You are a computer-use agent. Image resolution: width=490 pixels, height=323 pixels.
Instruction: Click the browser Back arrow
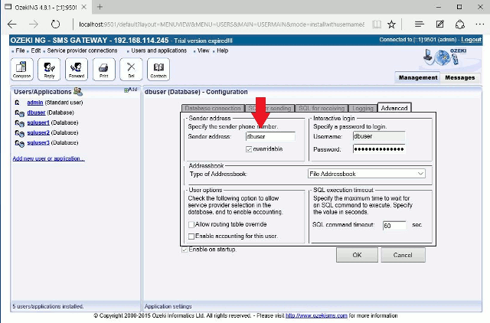point(12,24)
